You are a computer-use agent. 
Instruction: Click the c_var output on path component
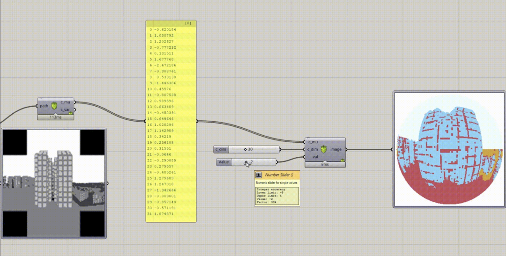[x=65, y=110]
